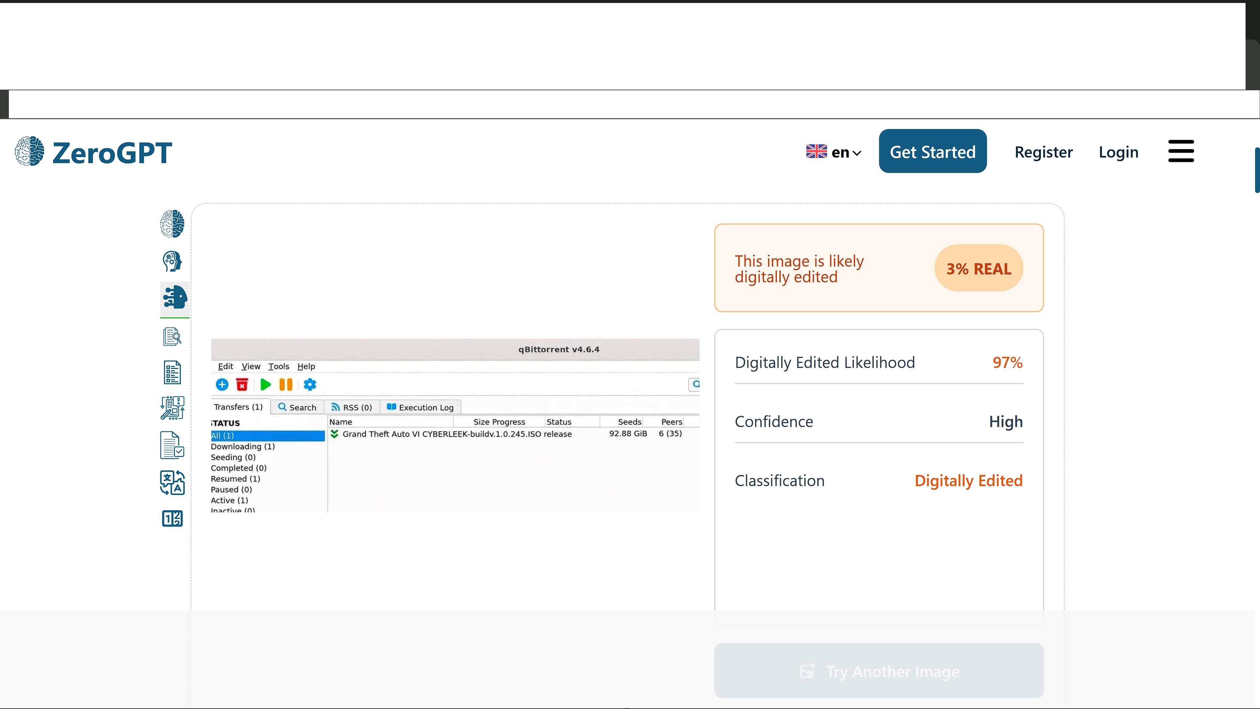
Task: Click the Peers column header
Action: coord(672,422)
